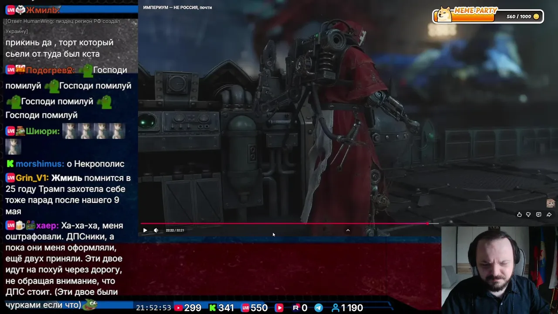The width and height of the screenshot is (558, 314).
Task: Click the LIVE badge next to Grin_V1
Action: 10,178
